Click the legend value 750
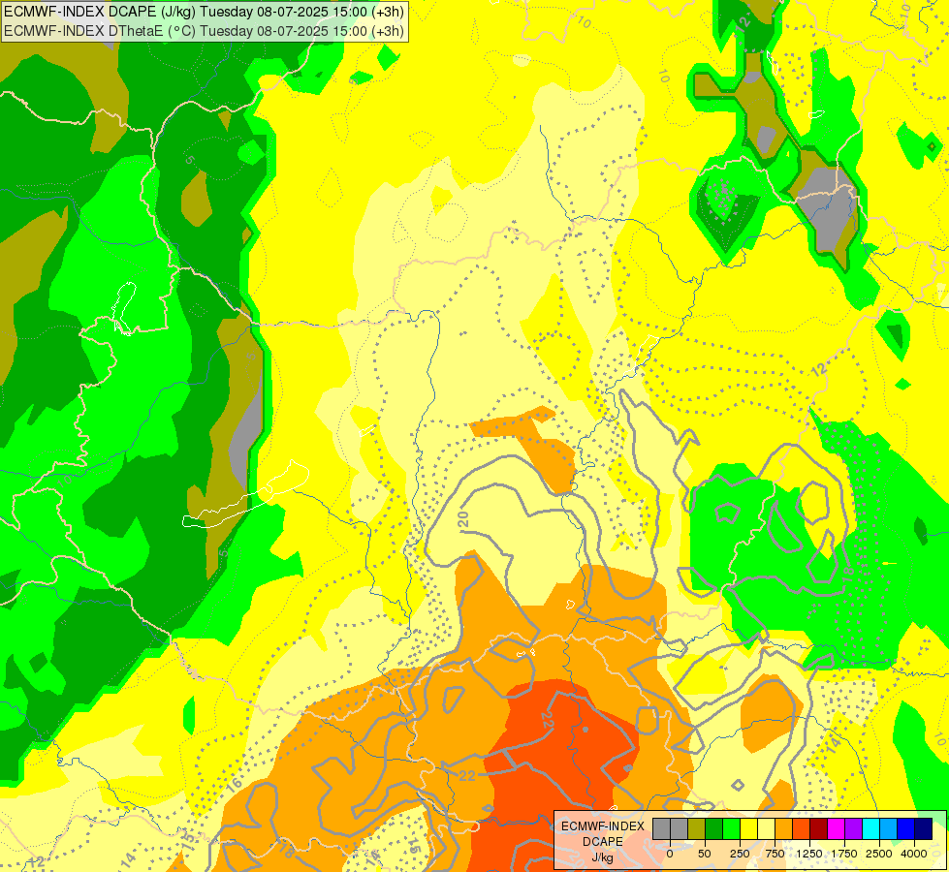The width and height of the screenshot is (949, 872). (775, 854)
